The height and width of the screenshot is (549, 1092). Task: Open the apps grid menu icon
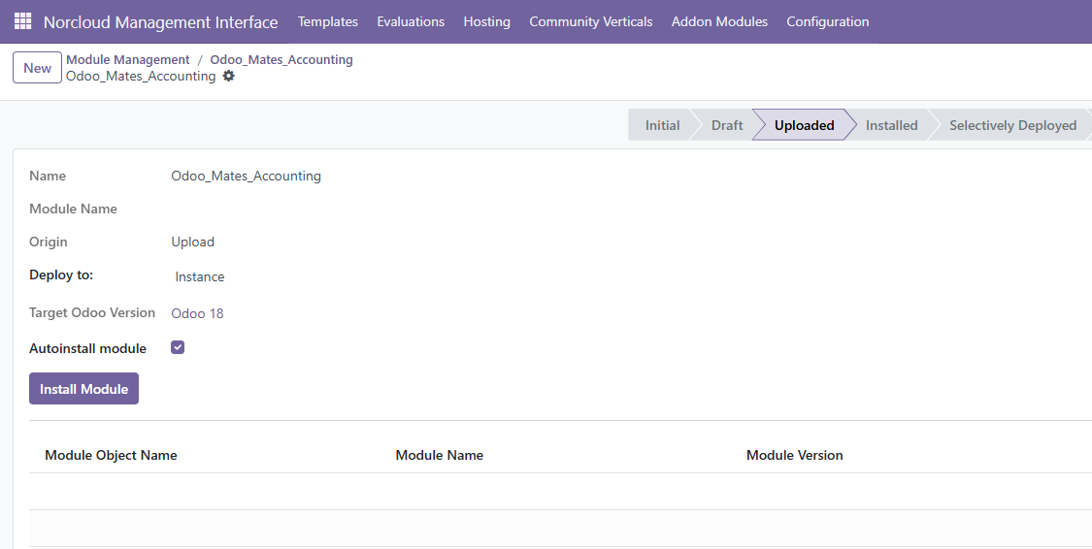click(22, 21)
